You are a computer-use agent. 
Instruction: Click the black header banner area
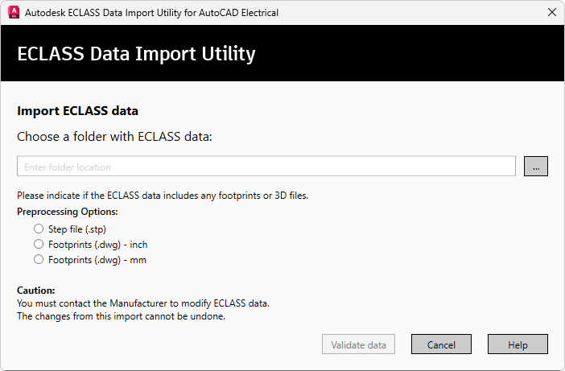point(402,54)
